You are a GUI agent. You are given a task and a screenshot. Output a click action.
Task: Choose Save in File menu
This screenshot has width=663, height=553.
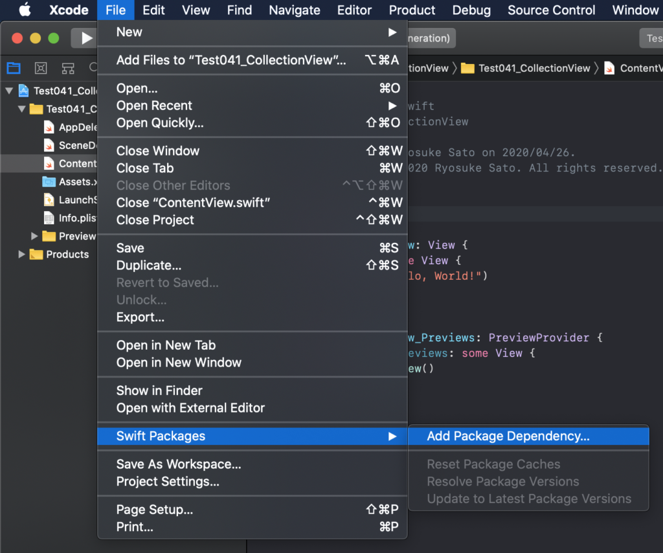tap(253, 248)
